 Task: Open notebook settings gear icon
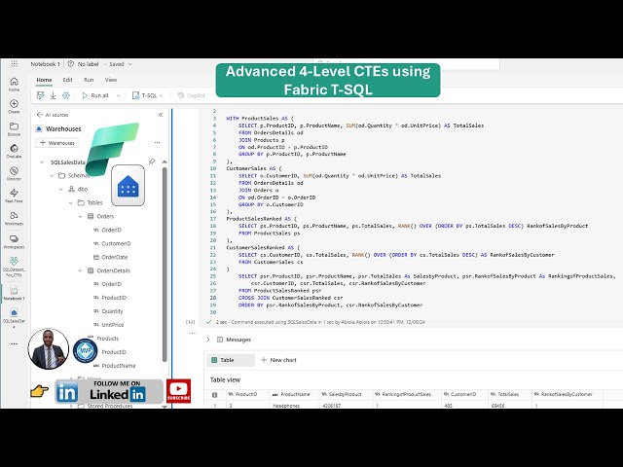coord(66,95)
